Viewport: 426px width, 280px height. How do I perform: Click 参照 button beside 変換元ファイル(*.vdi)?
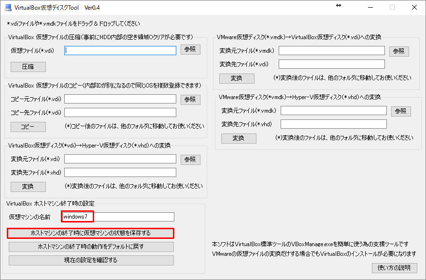(190, 160)
